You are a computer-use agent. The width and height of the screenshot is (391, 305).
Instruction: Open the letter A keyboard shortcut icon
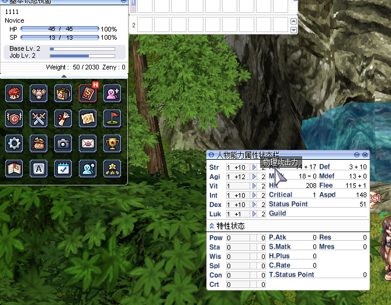pyautogui.click(x=39, y=169)
